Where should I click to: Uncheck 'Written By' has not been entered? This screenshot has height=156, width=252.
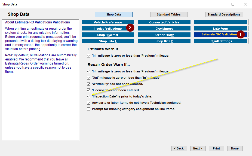[x=88, y=84]
